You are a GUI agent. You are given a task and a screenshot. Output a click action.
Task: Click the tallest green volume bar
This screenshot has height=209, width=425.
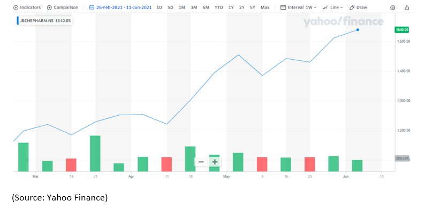click(x=95, y=154)
